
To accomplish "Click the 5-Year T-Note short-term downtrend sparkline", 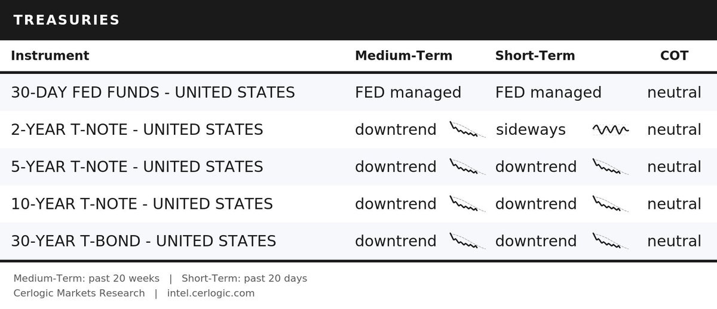I will (x=610, y=166).
